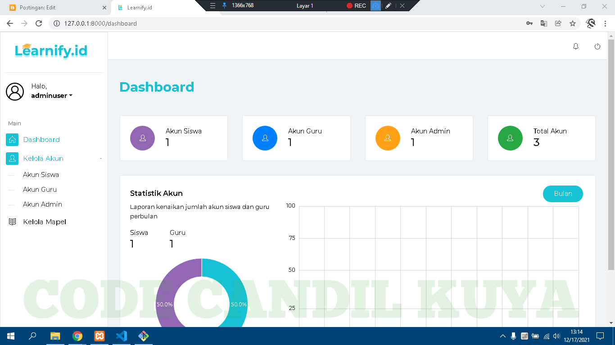Open Chrome tab search chevron
Viewport: 615px width, 345px height.
543,6
